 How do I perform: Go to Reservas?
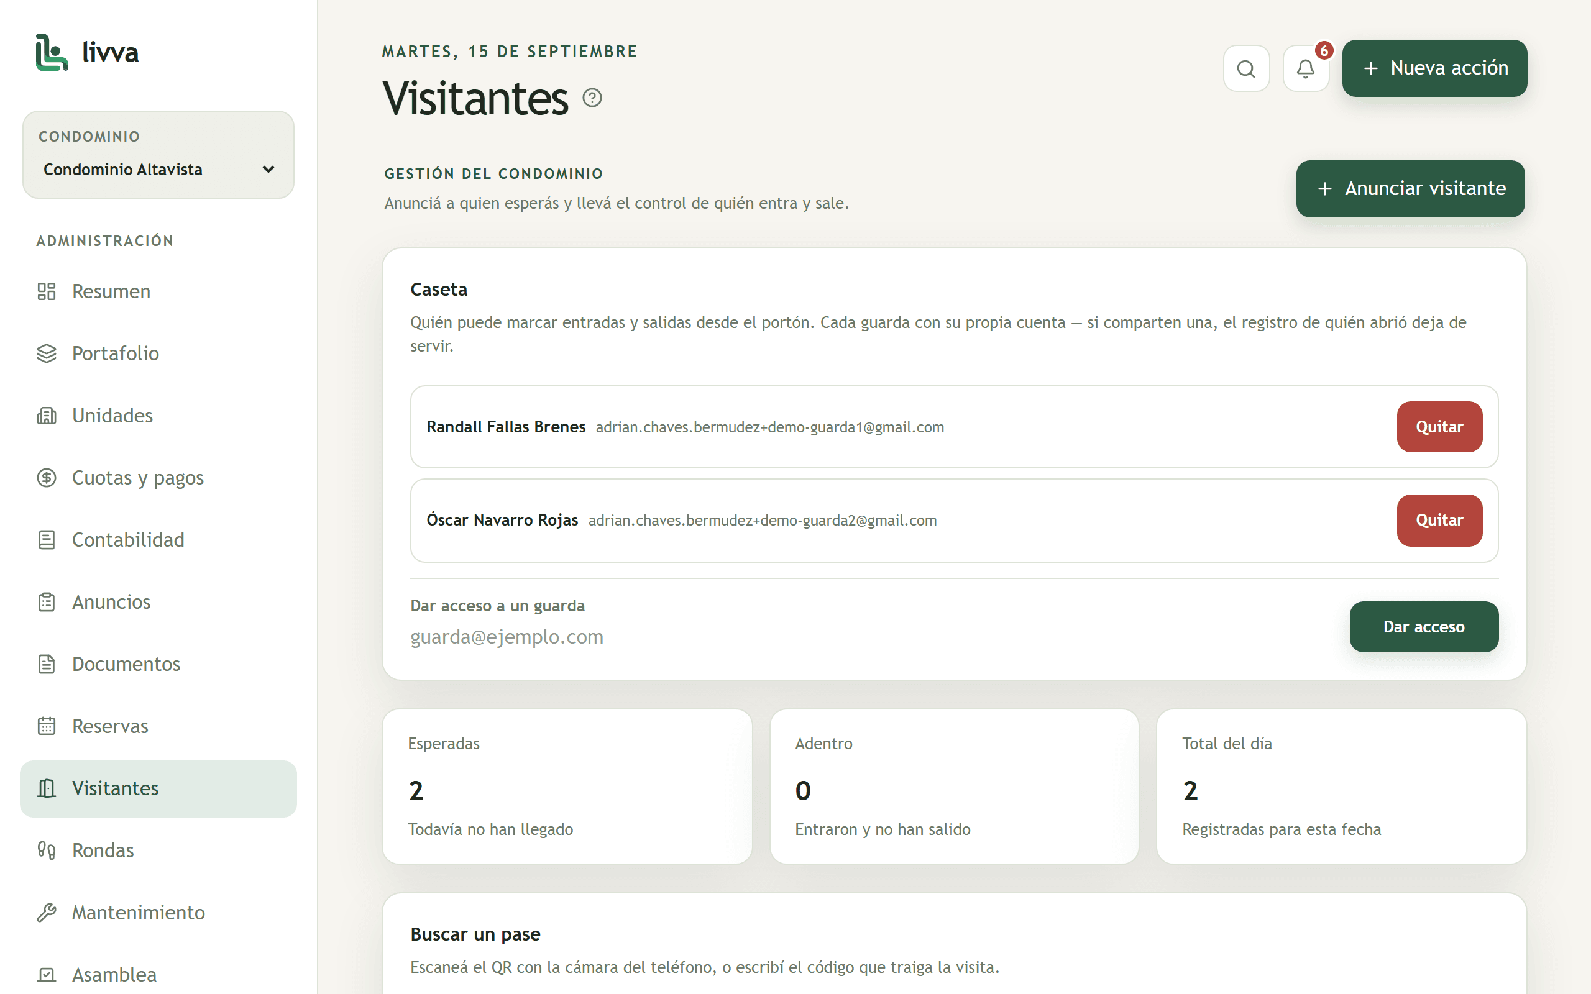(158, 726)
